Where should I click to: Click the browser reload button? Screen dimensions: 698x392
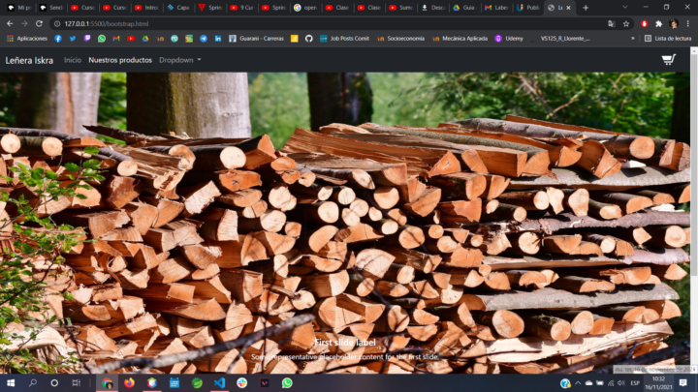pos(39,23)
